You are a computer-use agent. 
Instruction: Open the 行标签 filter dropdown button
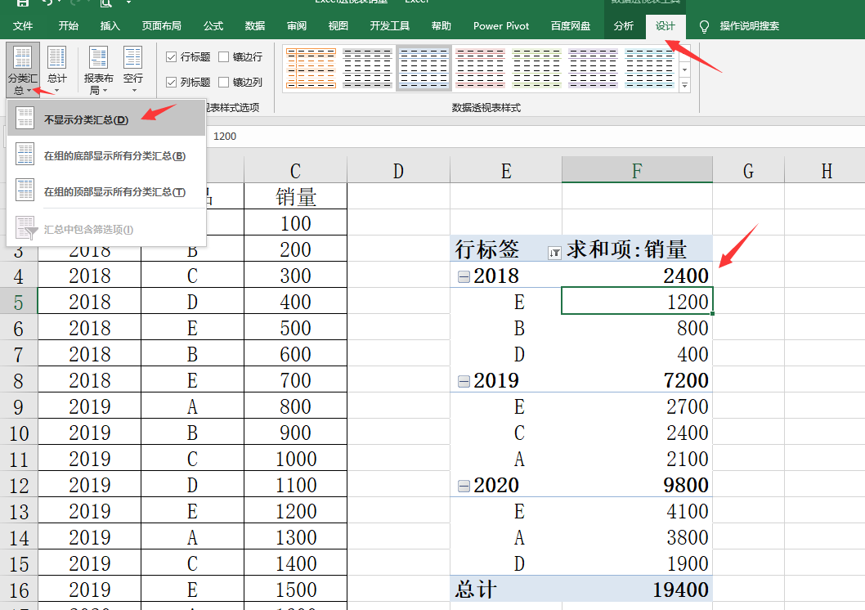tap(554, 253)
